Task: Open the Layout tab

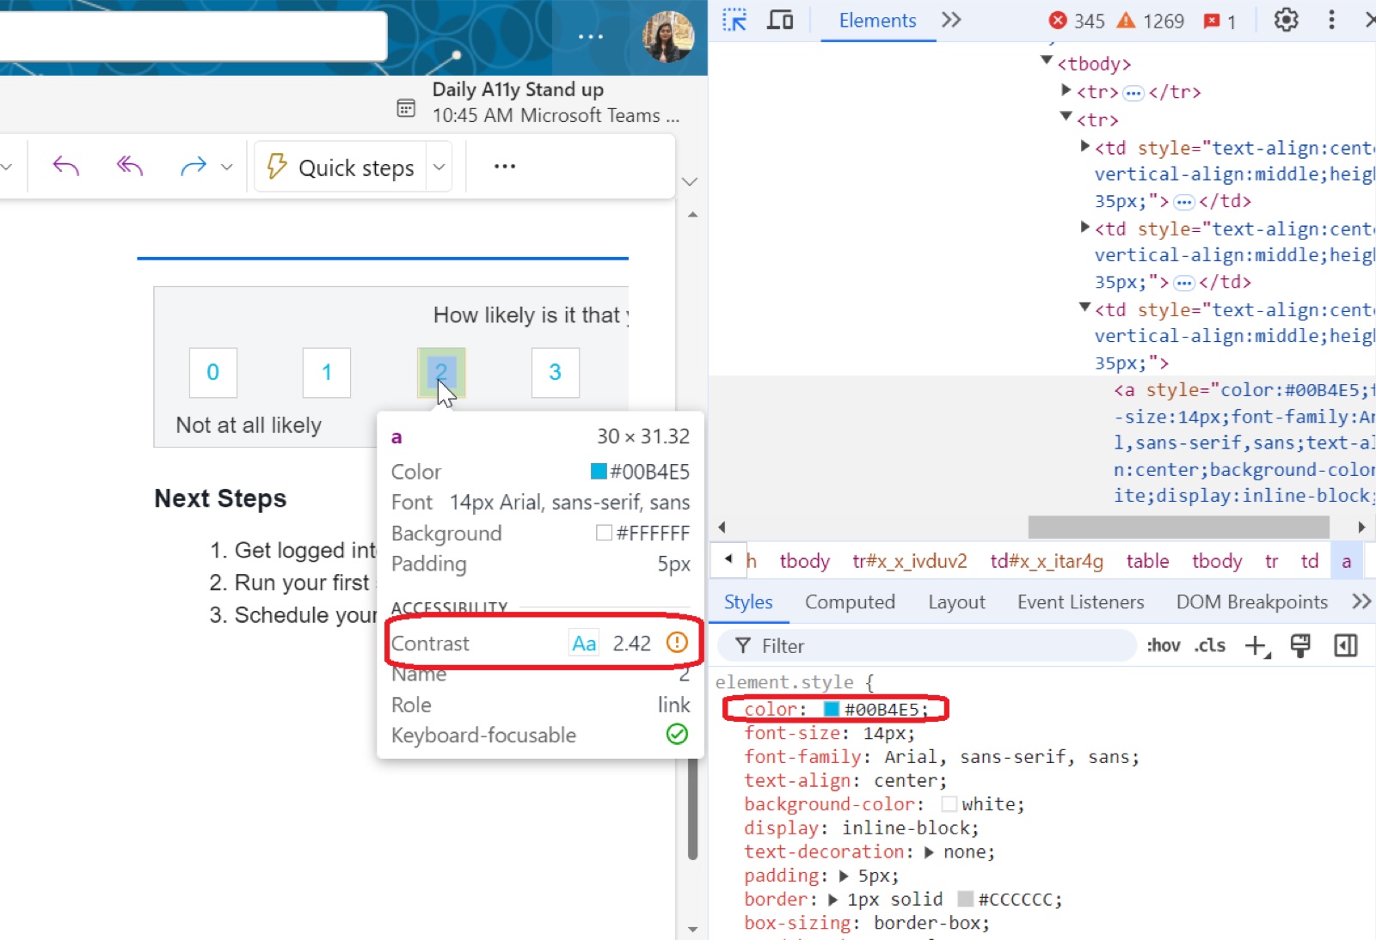Action: [x=956, y=602]
